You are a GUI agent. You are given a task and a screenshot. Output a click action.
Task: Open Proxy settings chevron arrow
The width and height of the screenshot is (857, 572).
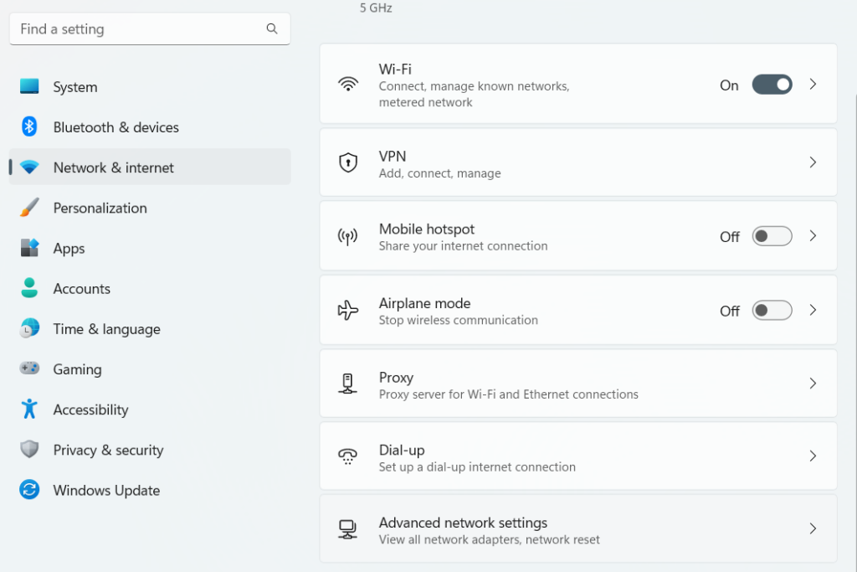813,384
